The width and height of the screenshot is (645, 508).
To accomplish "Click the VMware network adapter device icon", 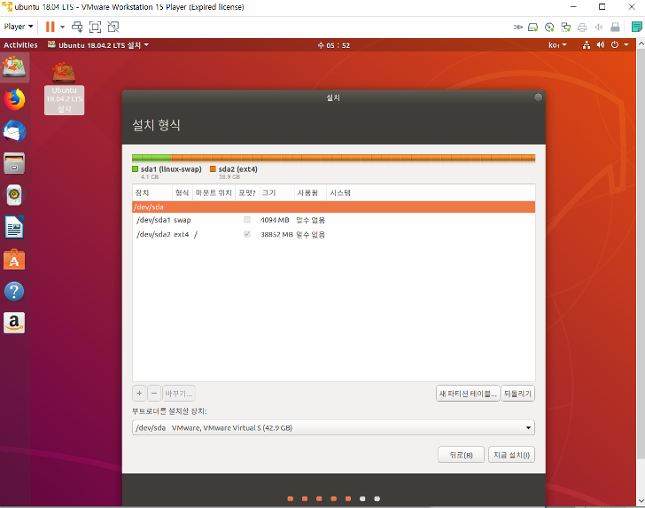I will (x=566, y=27).
